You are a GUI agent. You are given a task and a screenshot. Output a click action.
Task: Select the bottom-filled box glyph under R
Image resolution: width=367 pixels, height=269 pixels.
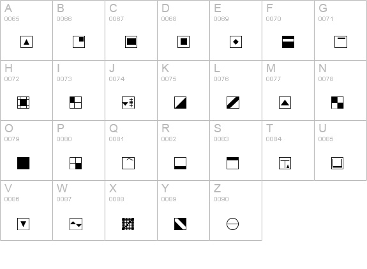tap(180, 163)
